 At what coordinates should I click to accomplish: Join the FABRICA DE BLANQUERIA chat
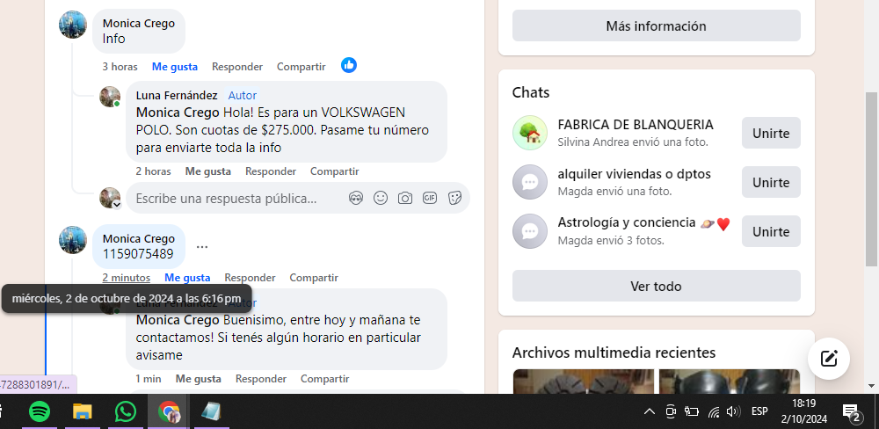[771, 133]
